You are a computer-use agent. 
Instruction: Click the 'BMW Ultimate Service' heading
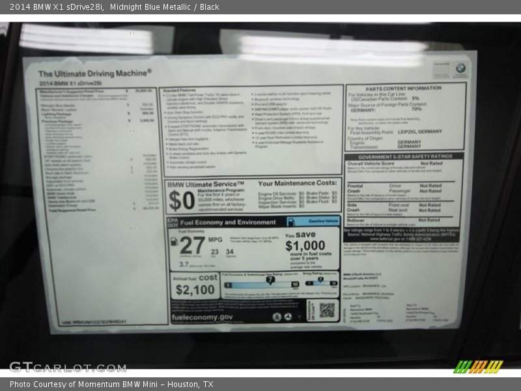206,184
